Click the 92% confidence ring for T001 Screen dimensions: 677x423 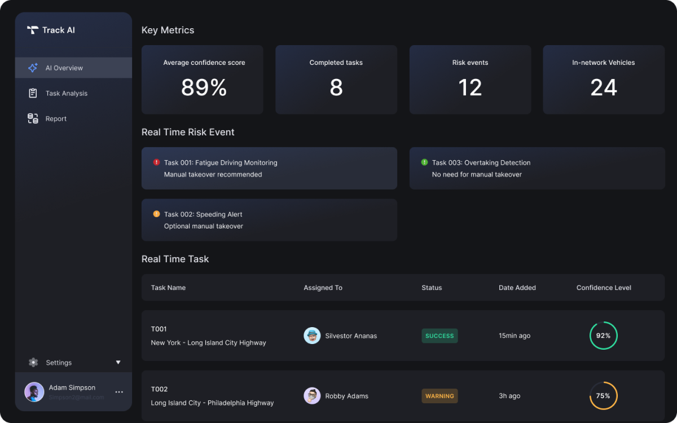604,336
